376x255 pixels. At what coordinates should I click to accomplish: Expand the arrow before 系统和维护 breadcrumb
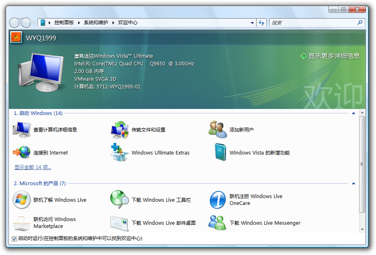[x=79, y=23]
